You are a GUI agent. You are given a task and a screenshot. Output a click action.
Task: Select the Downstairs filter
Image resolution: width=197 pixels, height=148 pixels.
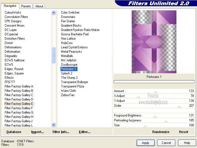(68, 17)
